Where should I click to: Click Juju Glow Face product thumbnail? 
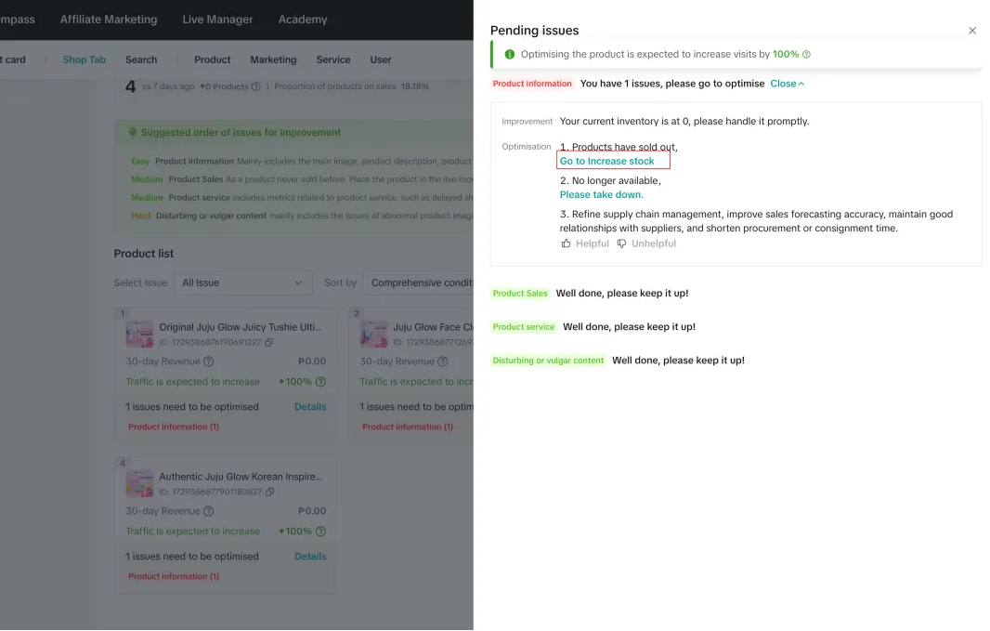click(x=373, y=335)
